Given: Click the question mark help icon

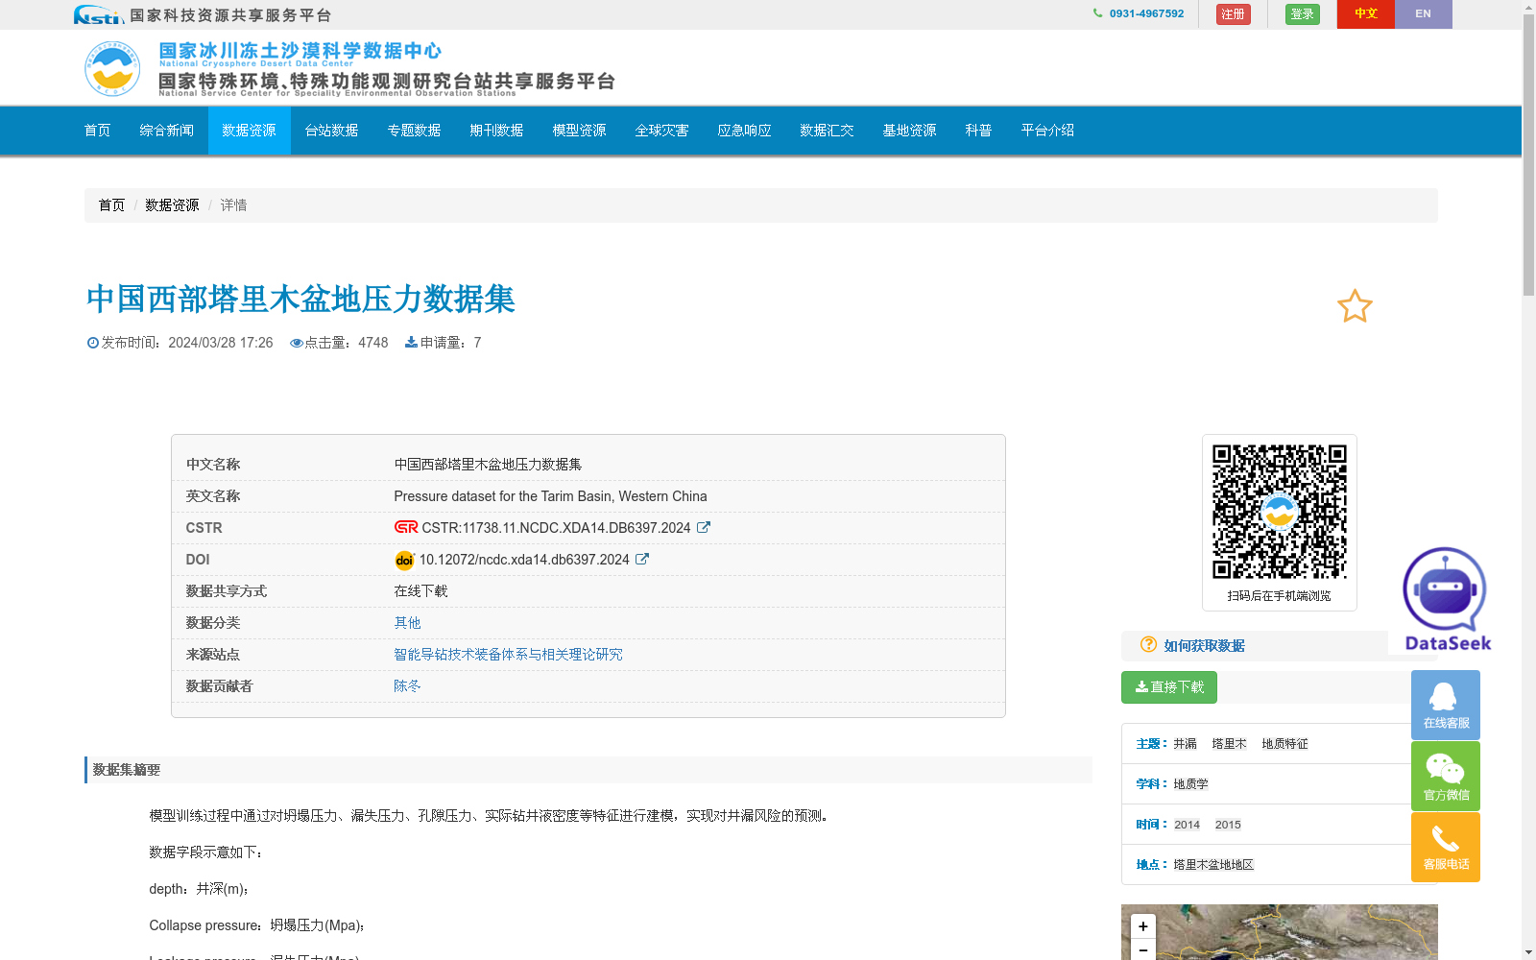Looking at the screenshot, I should tap(1148, 644).
